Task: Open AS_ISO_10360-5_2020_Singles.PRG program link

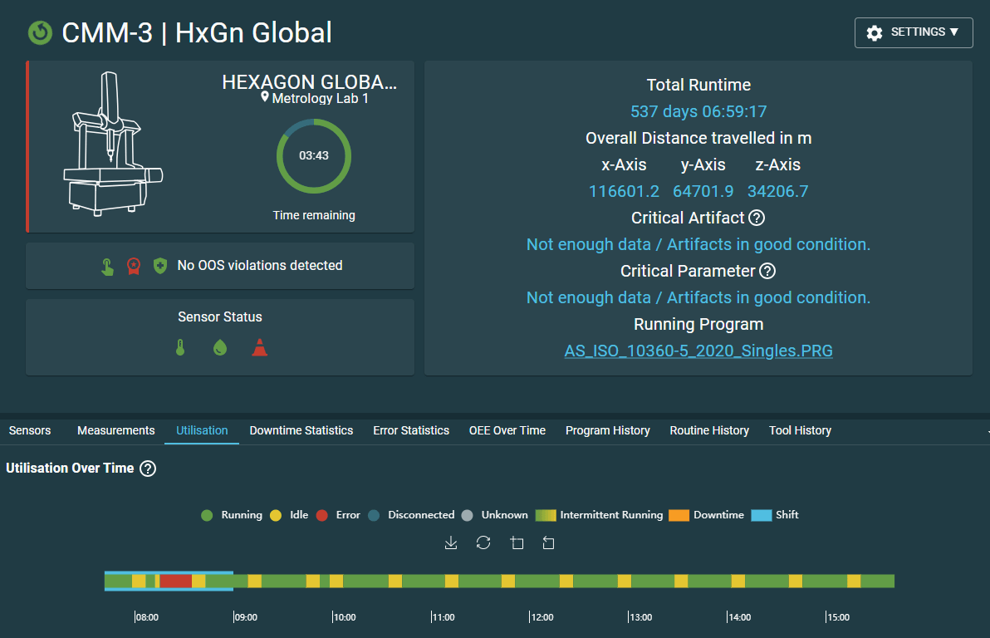Action: (698, 351)
